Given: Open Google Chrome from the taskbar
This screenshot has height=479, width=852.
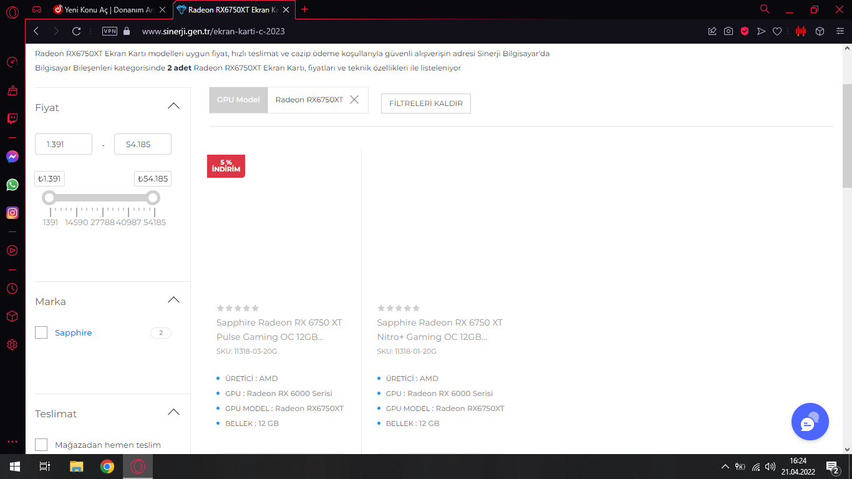Looking at the screenshot, I should click(107, 467).
